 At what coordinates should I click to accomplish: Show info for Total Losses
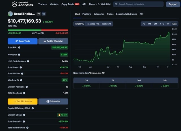pos(22,74)
